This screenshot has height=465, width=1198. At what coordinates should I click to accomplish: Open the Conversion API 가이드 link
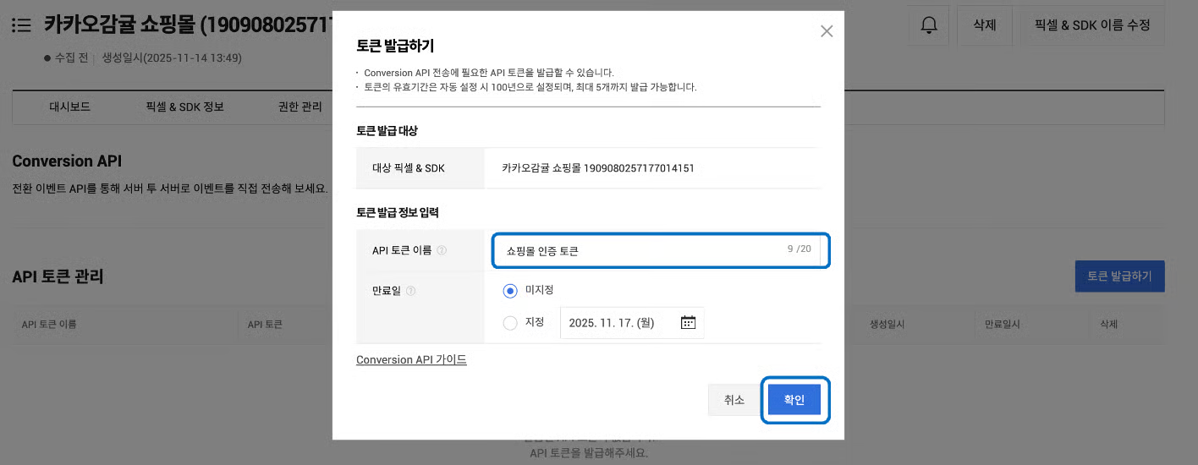pyautogui.click(x=411, y=360)
